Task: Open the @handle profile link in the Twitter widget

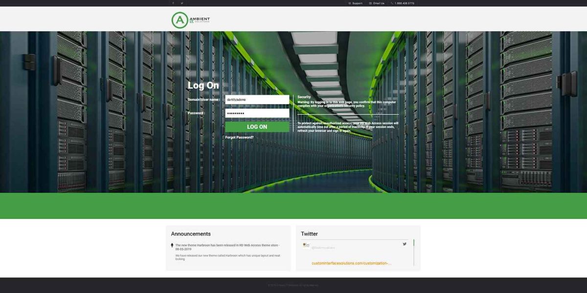Action: 323,248
